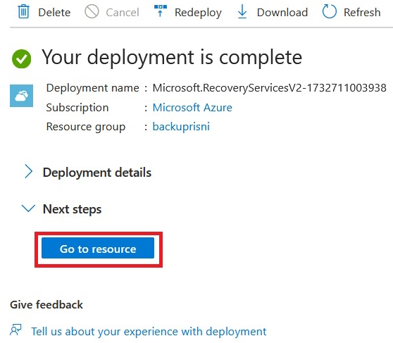393x343 pixels.
Task: Choose Download in the toolbar
Action: click(x=282, y=12)
